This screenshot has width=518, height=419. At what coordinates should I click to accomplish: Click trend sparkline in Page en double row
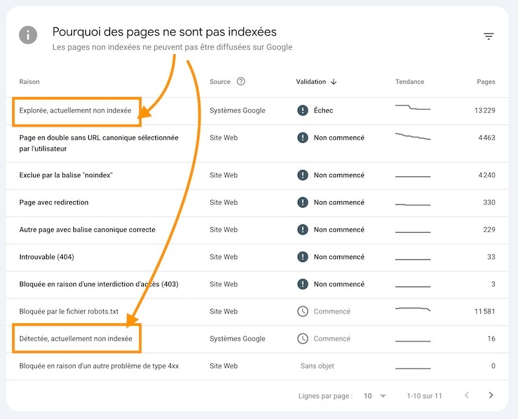(412, 136)
